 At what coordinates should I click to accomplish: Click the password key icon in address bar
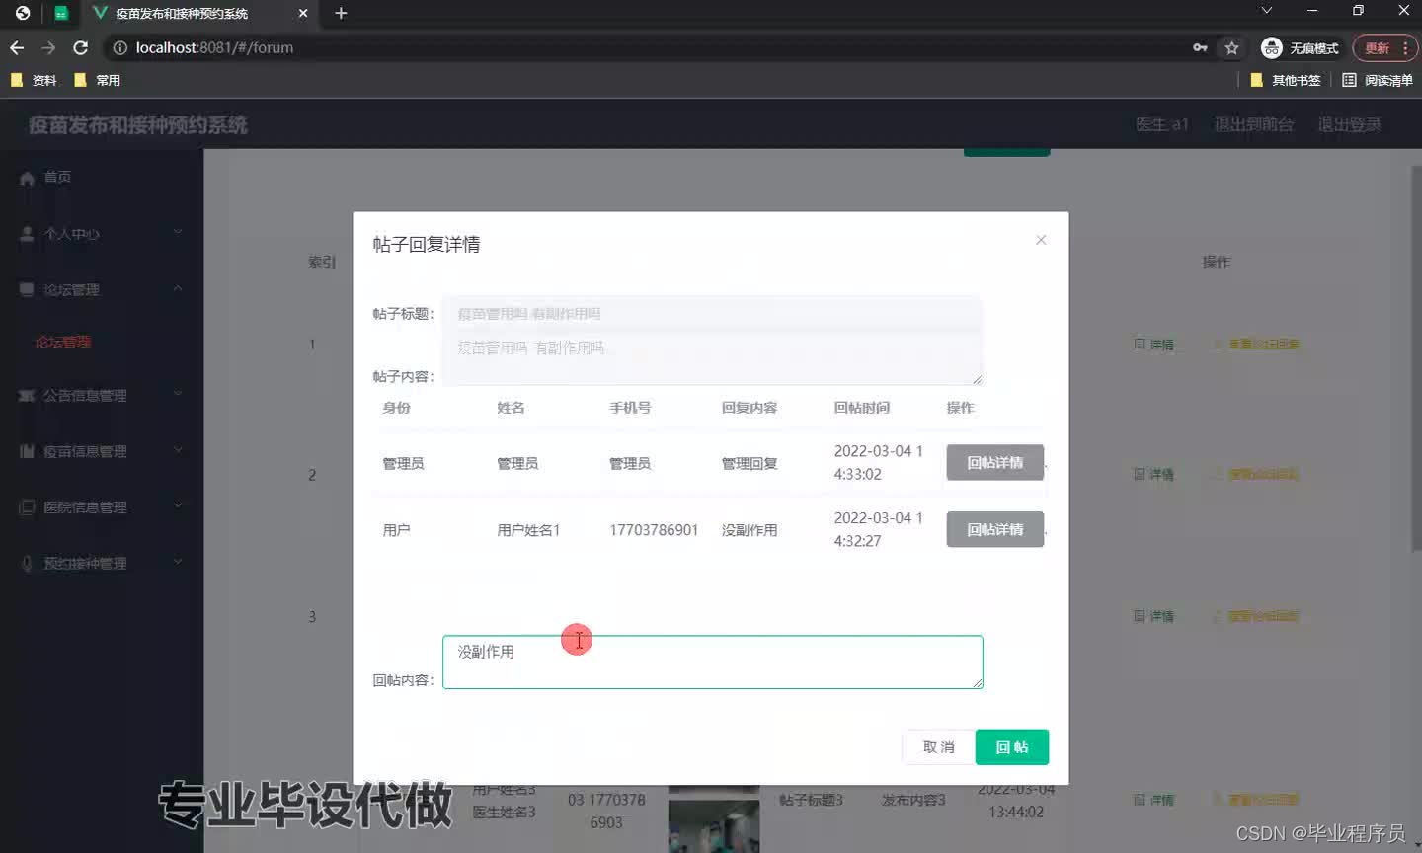[x=1200, y=47]
